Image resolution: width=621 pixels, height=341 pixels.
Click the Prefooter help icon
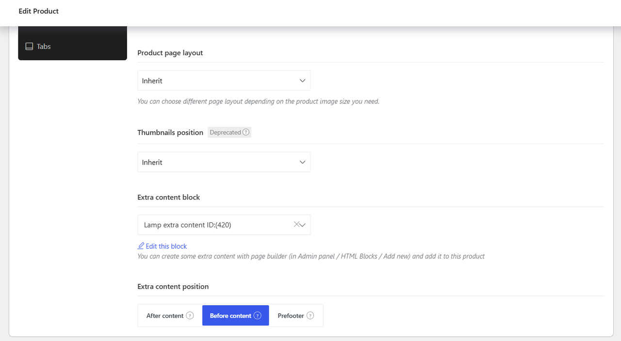[x=310, y=315]
